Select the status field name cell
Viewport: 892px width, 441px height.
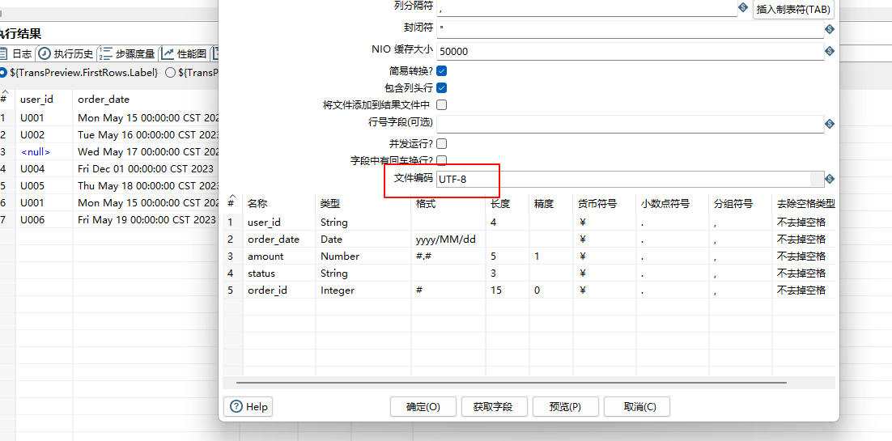point(278,274)
